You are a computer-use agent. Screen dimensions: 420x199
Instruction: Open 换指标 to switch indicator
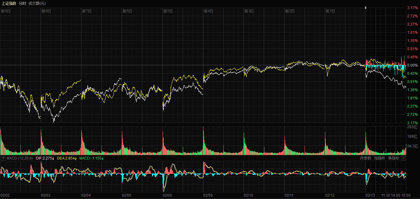click(x=394, y=158)
